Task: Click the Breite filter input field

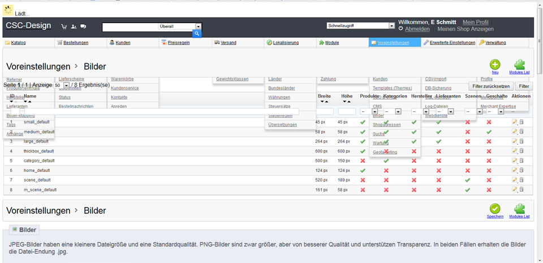Action: coord(325,112)
